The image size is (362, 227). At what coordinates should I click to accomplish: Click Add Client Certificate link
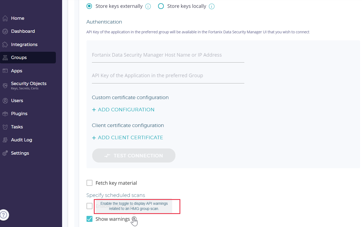tap(127, 138)
